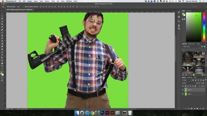Open Photoshop from the Dock
The width and height of the screenshot is (207, 116).
coord(102,113)
